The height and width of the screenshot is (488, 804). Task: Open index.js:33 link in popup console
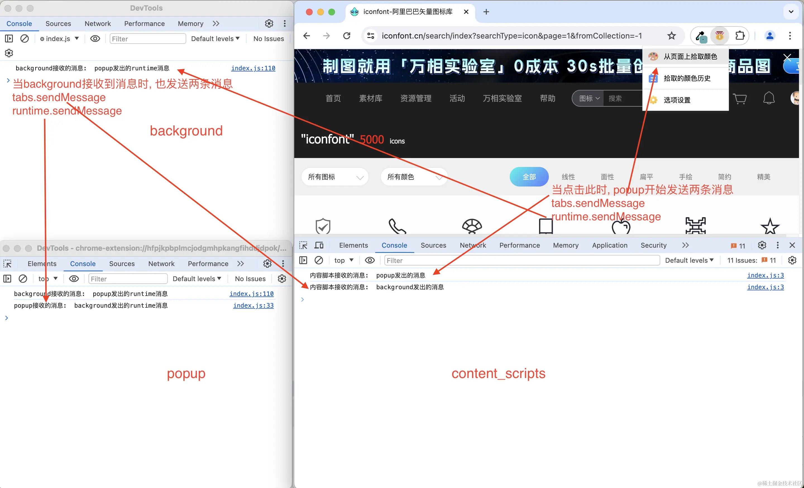[x=253, y=305]
